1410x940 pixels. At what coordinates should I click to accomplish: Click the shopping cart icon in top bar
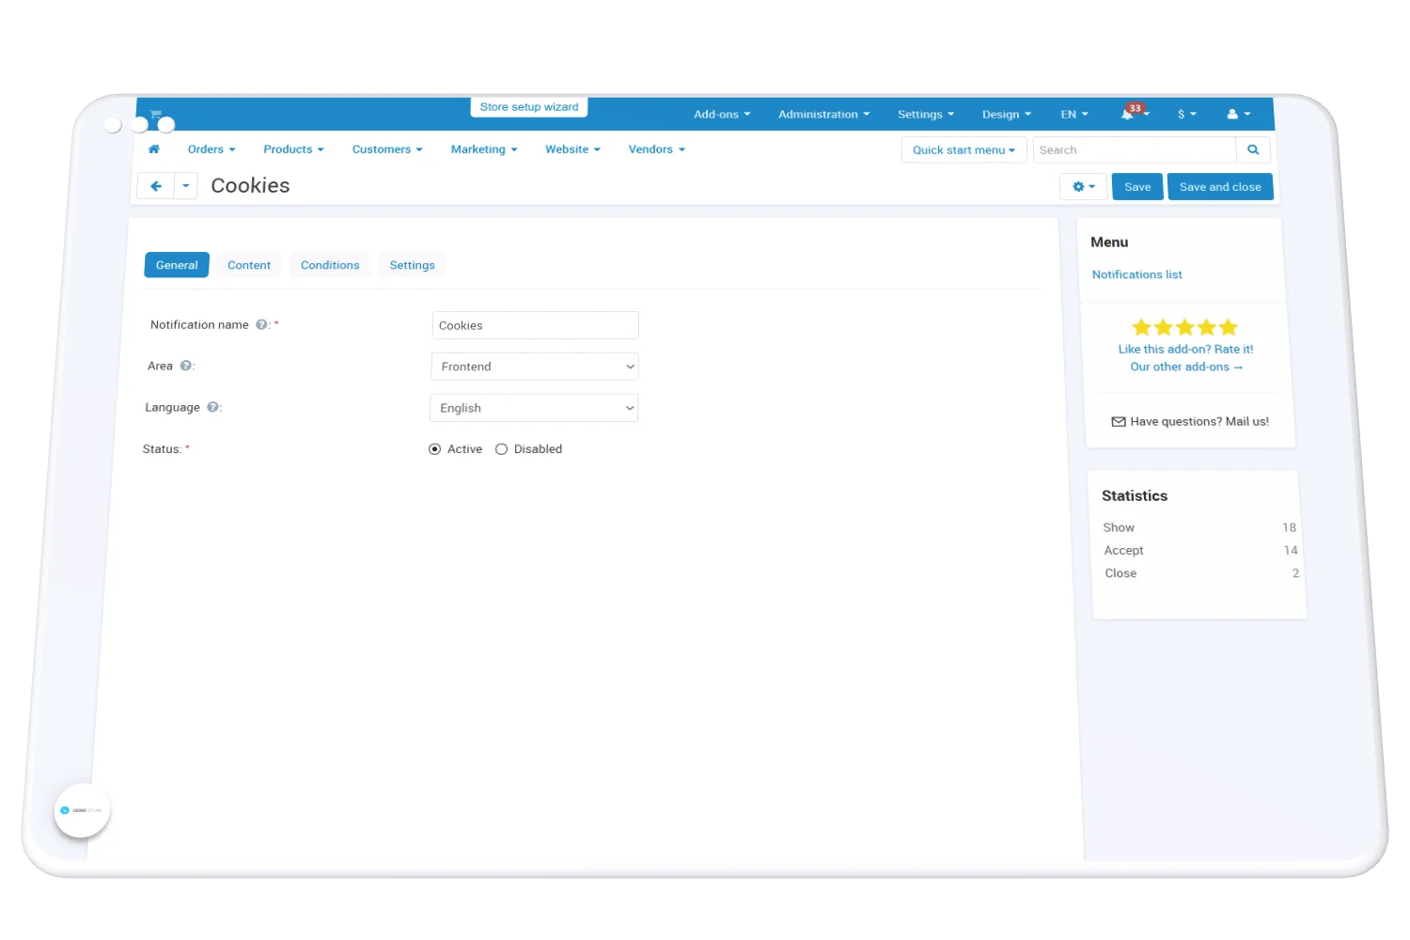pos(156,115)
